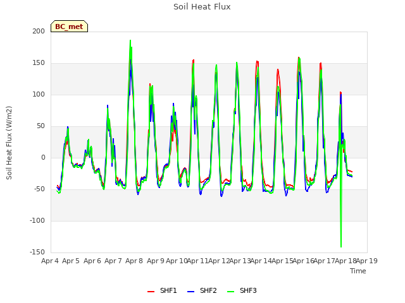Click the Apr 4 x-axis label
The image size is (405, 303).
49,261
